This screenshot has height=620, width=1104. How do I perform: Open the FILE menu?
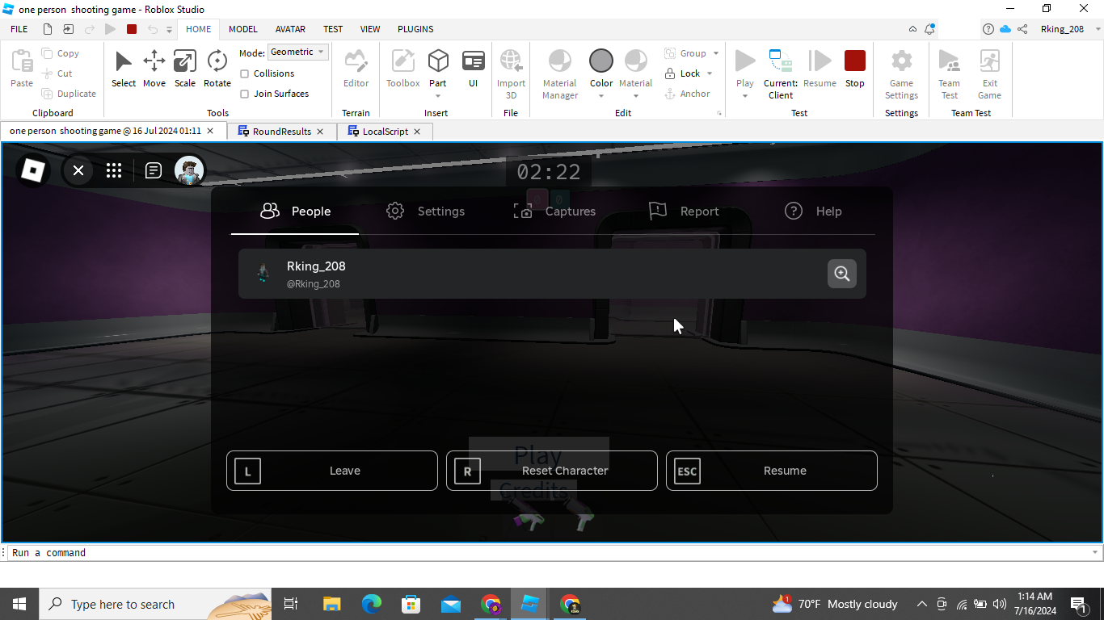(19, 29)
